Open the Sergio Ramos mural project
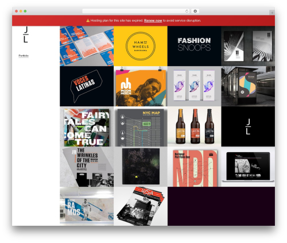 click(87, 206)
